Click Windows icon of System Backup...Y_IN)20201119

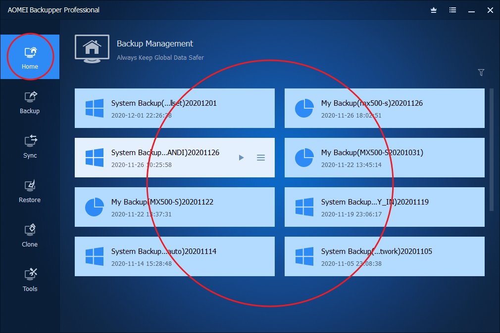click(x=304, y=207)
